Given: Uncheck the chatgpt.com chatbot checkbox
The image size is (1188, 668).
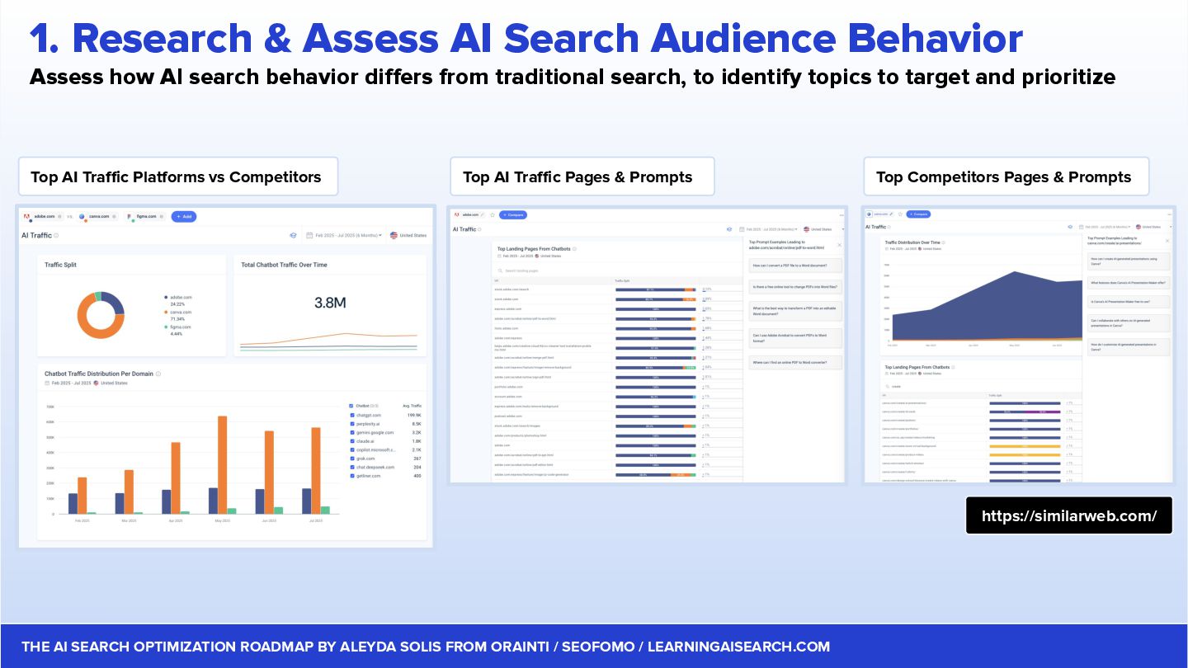Looking at the screenshot, I should tap(351, 415).
